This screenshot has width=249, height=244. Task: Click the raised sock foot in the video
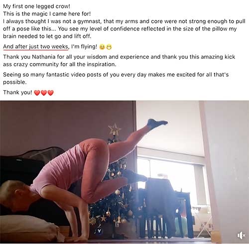pyautogui.click(x=157, y=123)
